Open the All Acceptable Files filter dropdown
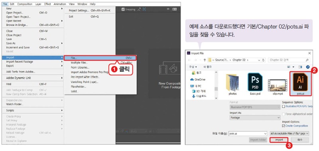319x151 pixels. coord(289,133)
